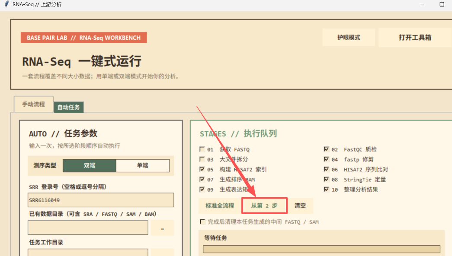This screenshot has height=256, width=452.
Task: Click the 清空 button
Action: click(x=300, y=205)
